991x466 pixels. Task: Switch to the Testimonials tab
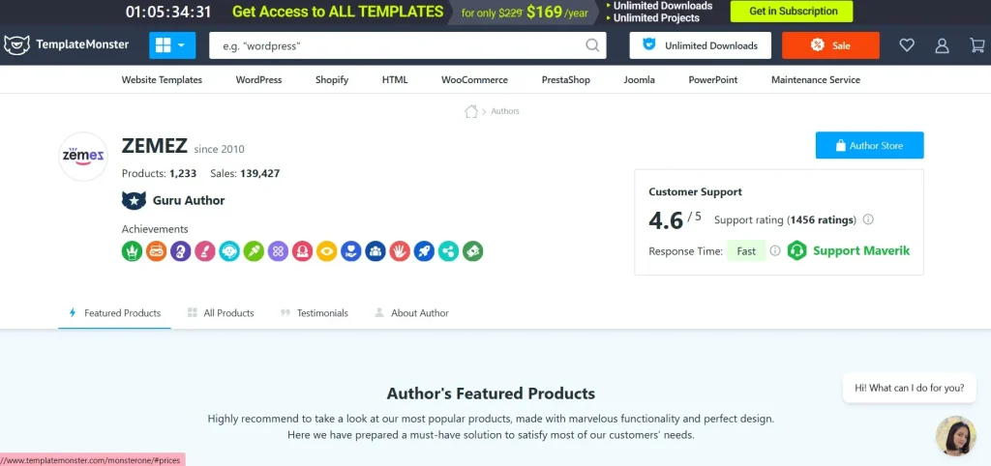click(315, 313)
